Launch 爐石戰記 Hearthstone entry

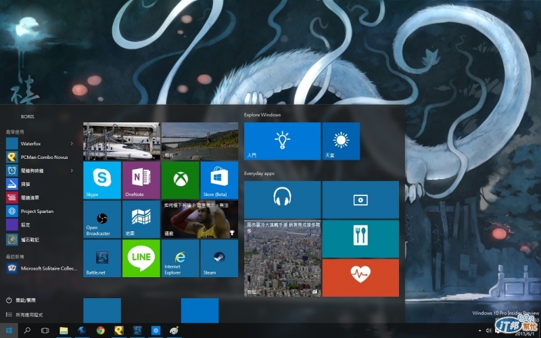pos(40,239)
